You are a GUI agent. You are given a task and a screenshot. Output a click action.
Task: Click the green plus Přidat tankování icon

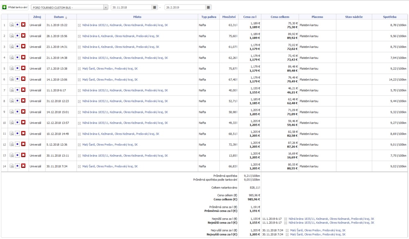pyautogui.click(x=4, y=7)
